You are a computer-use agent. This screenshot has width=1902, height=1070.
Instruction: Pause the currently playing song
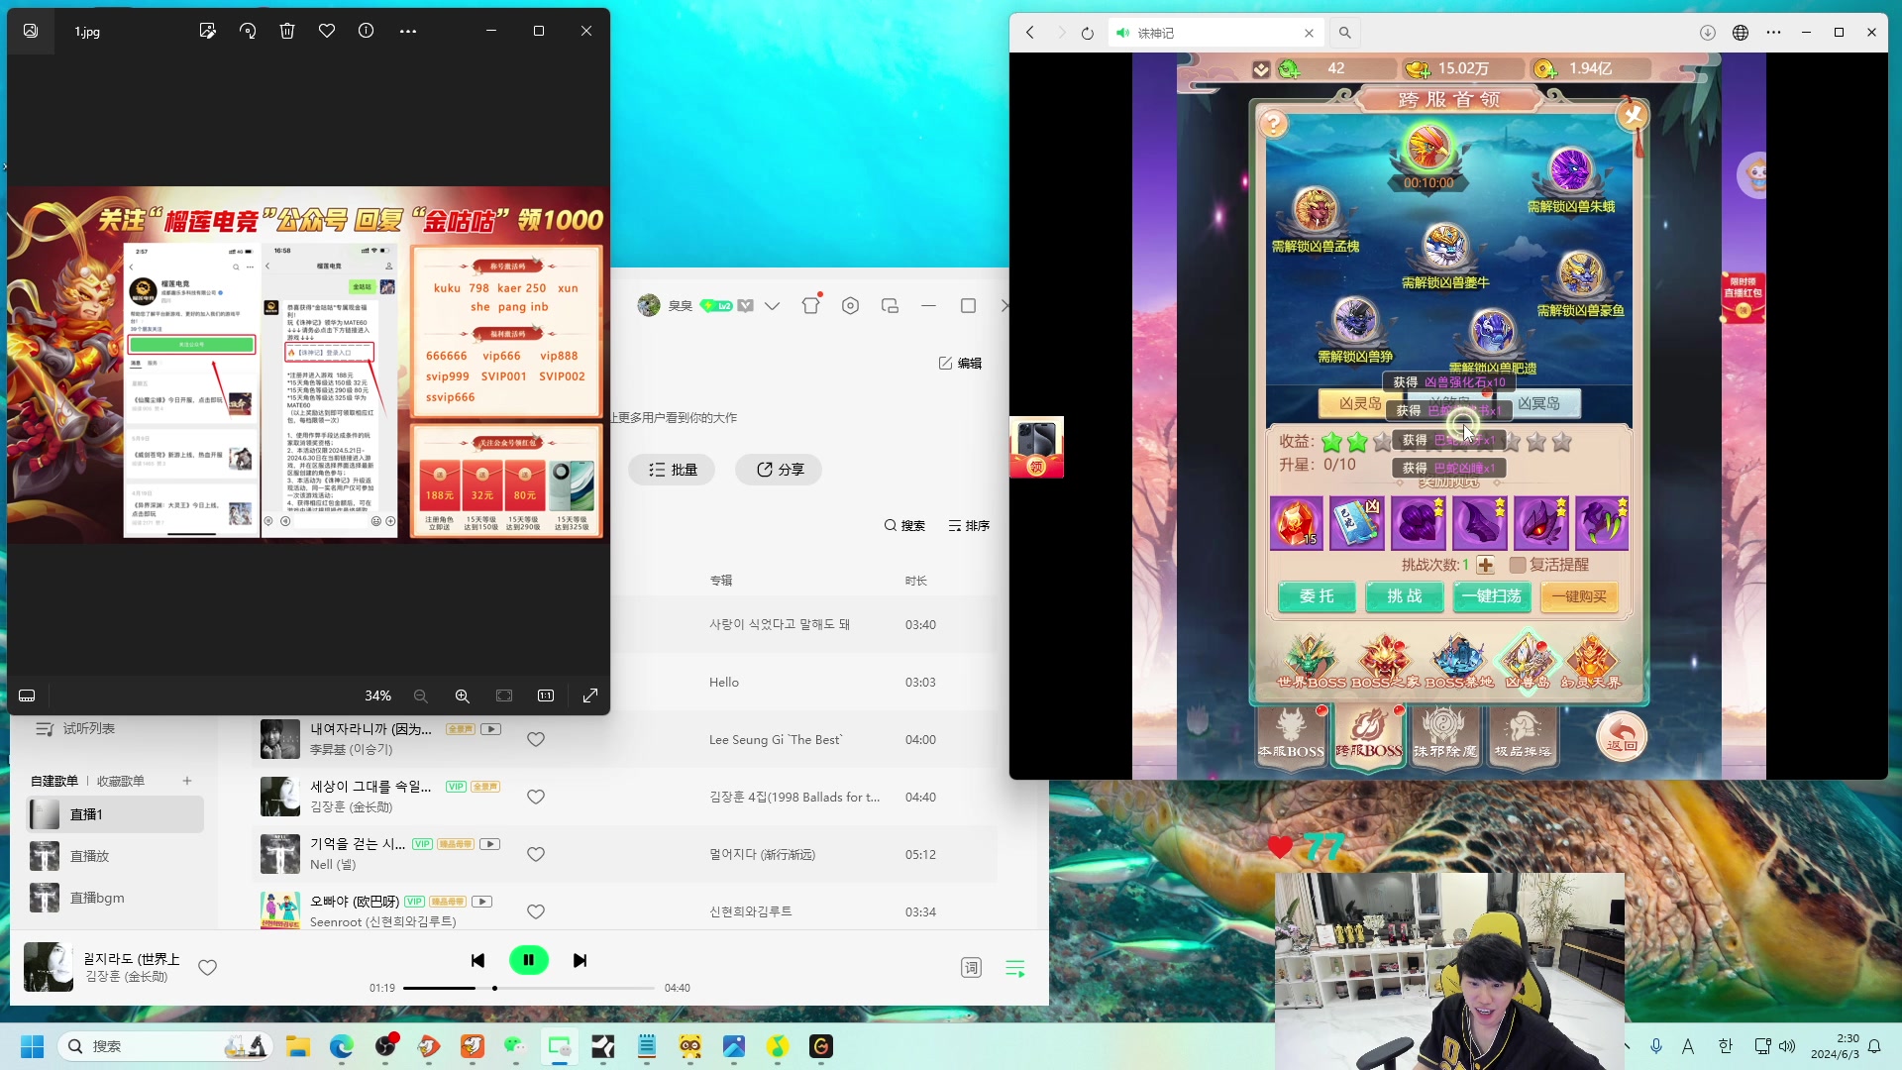click(529, 960)
